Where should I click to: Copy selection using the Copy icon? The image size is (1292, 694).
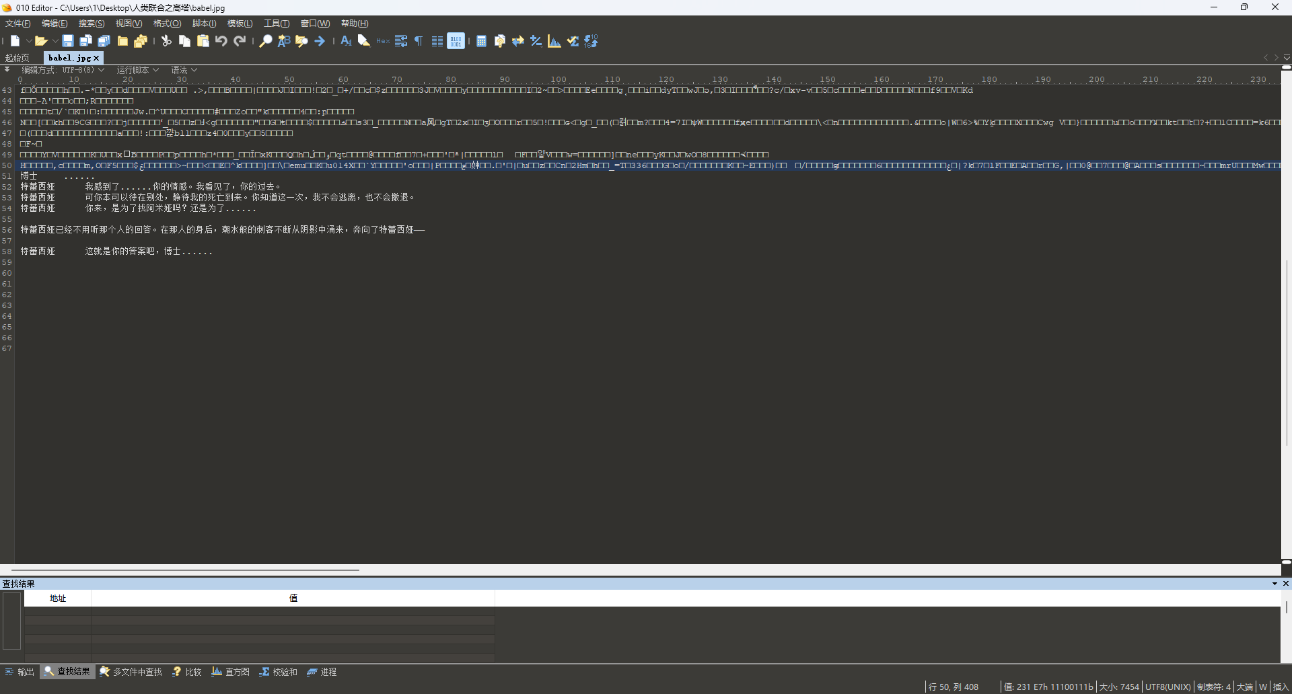tap(184, 41)
